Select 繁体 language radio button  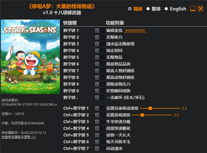[148, 9]
